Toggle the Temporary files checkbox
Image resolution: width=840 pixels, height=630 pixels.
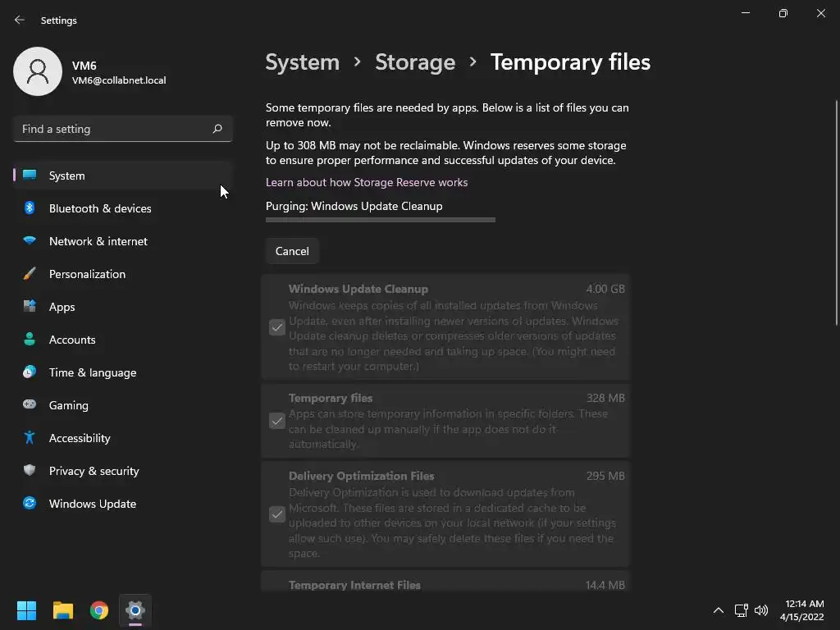click(x=277, y=421)
